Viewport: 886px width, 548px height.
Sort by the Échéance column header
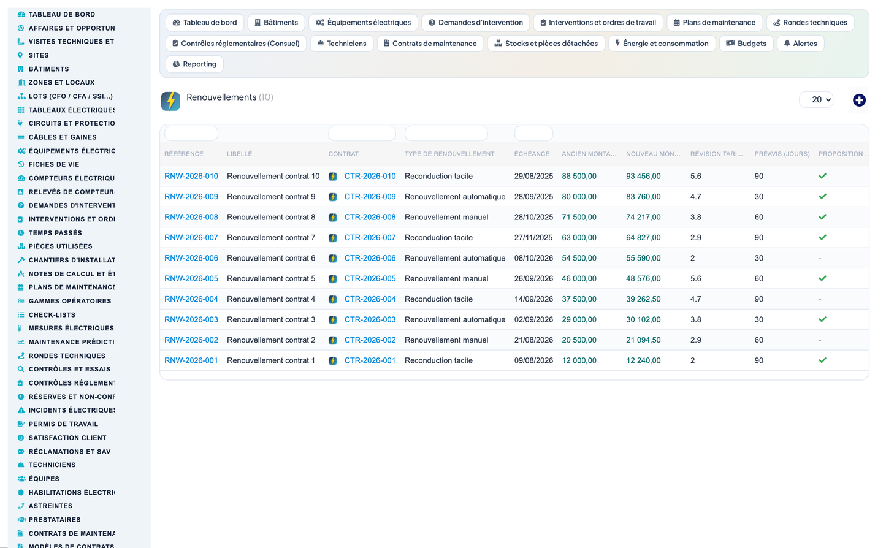pyautogui.click(x=532, y=154)
